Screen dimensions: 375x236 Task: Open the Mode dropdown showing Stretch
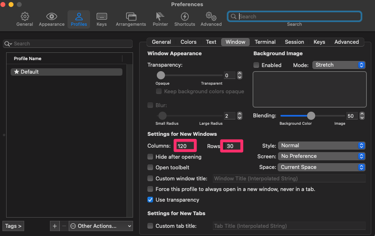pyautogui.click(x=339, y=65)
